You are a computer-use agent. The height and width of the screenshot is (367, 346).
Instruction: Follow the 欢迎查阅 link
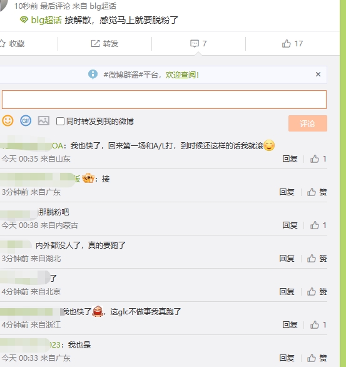click(x=182, y=75)
